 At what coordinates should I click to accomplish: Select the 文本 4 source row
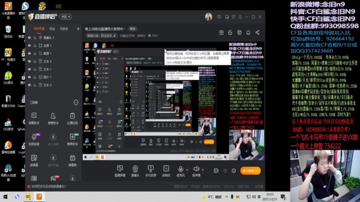pos(53,61)
